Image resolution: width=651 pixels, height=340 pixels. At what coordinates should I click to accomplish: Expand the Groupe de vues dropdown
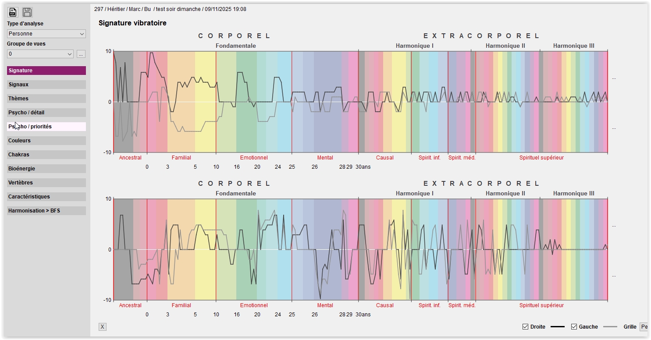click(40, 54)
